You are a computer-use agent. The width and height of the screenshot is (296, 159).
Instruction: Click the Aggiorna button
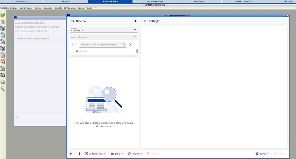coord(135,154)
